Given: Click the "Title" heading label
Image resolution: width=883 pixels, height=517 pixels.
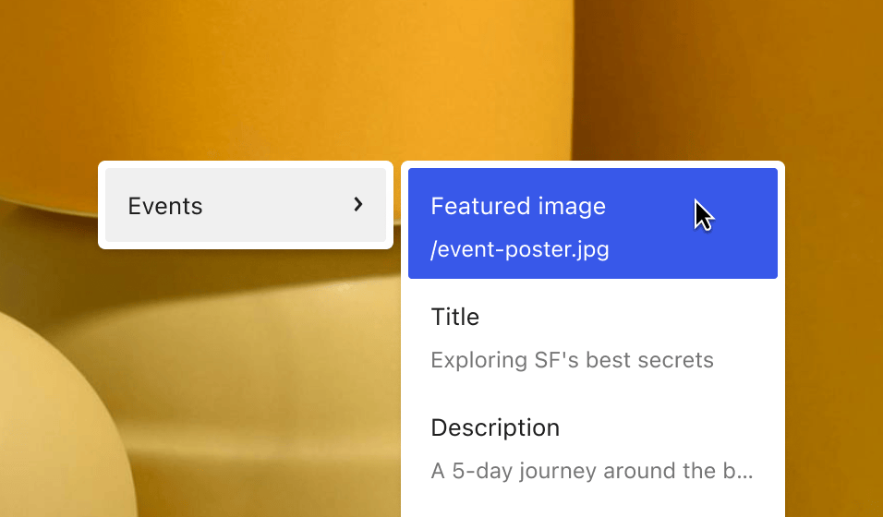Looking at the screenshot, I should (455, 318).
